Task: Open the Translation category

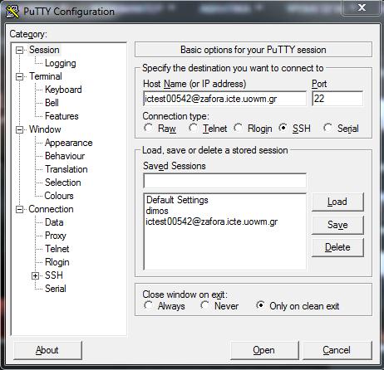Action: tap(66, 169)
